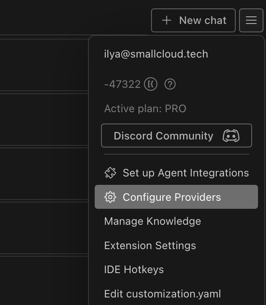Click the coin icon beside -47322
Viewport: 266px width, 305px height.
pos(151,84)
